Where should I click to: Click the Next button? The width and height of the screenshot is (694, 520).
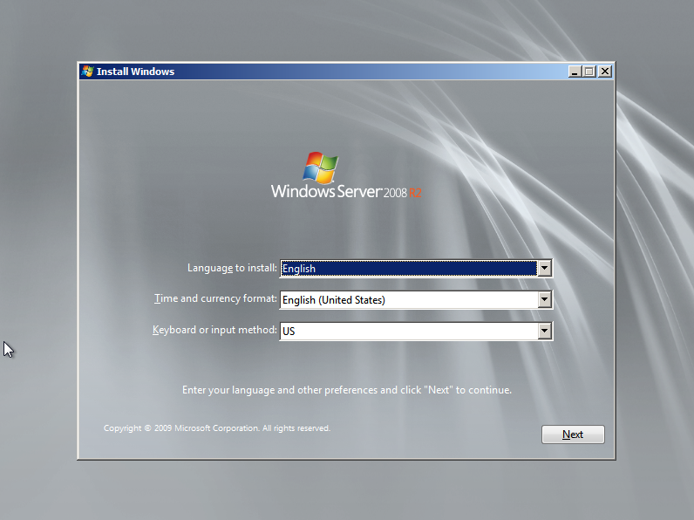(573, 434)
